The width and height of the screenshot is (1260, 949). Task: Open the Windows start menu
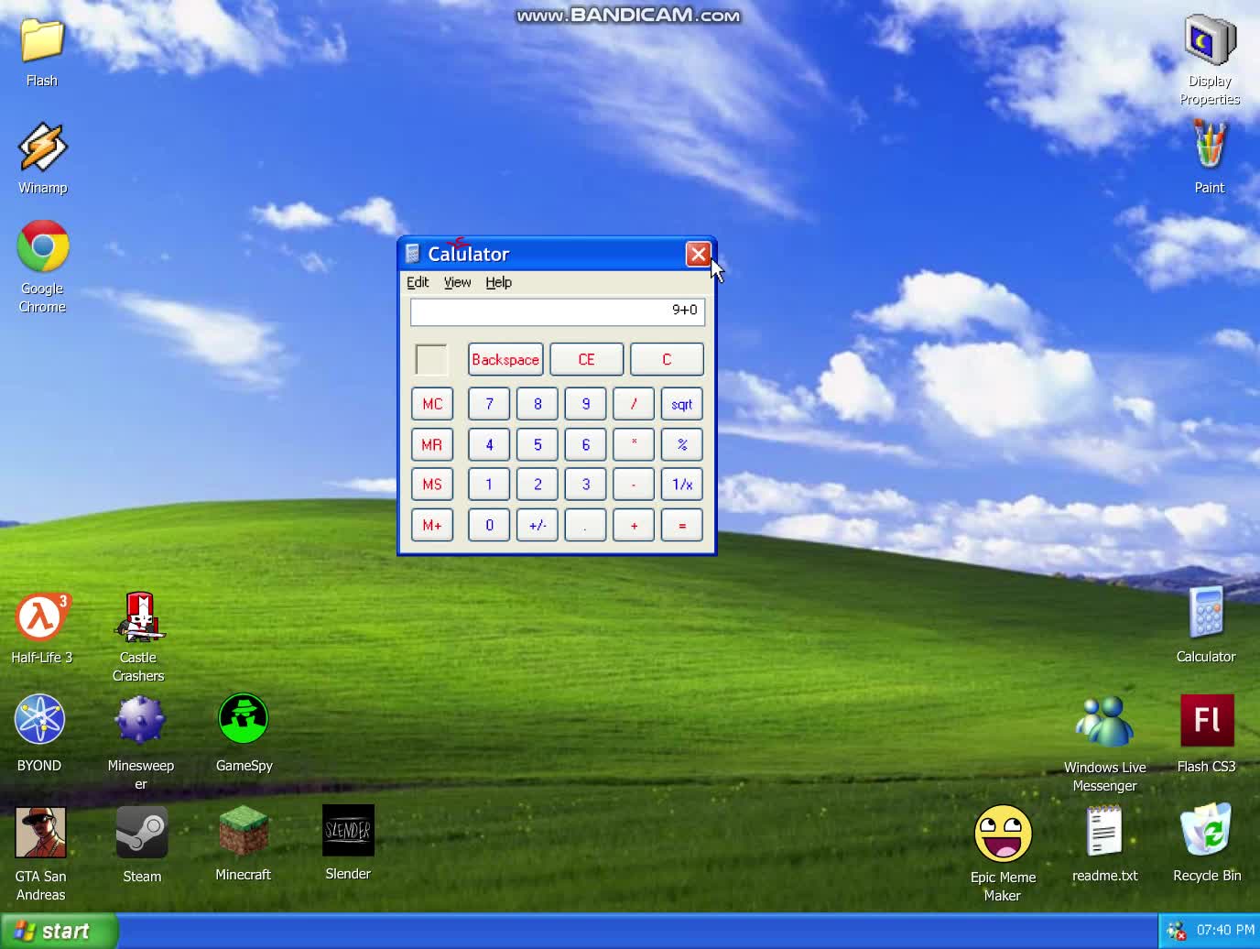57,931
